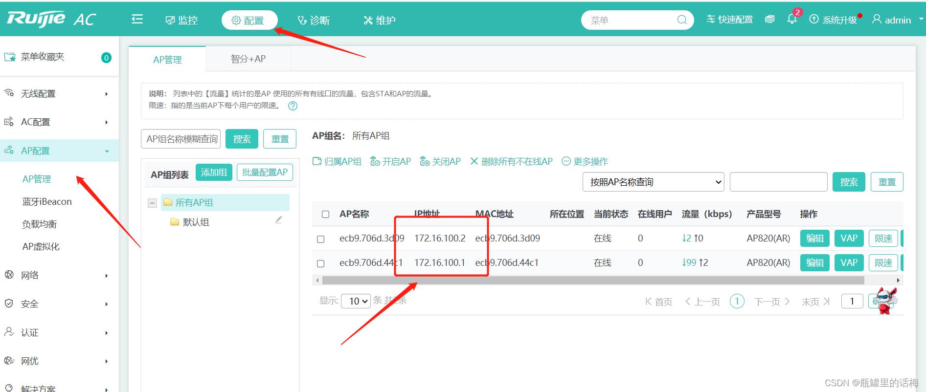Click 搜索 beside the AP name query
The width and height of the screenshot is (926, 392).
coord(849,182)
